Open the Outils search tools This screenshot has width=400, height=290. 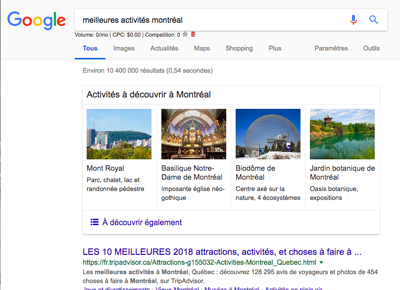click(371, 48)
